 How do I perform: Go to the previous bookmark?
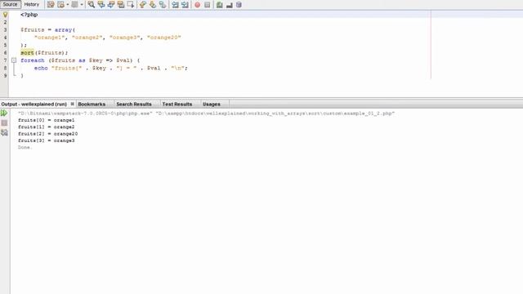[x=143, y=5]
